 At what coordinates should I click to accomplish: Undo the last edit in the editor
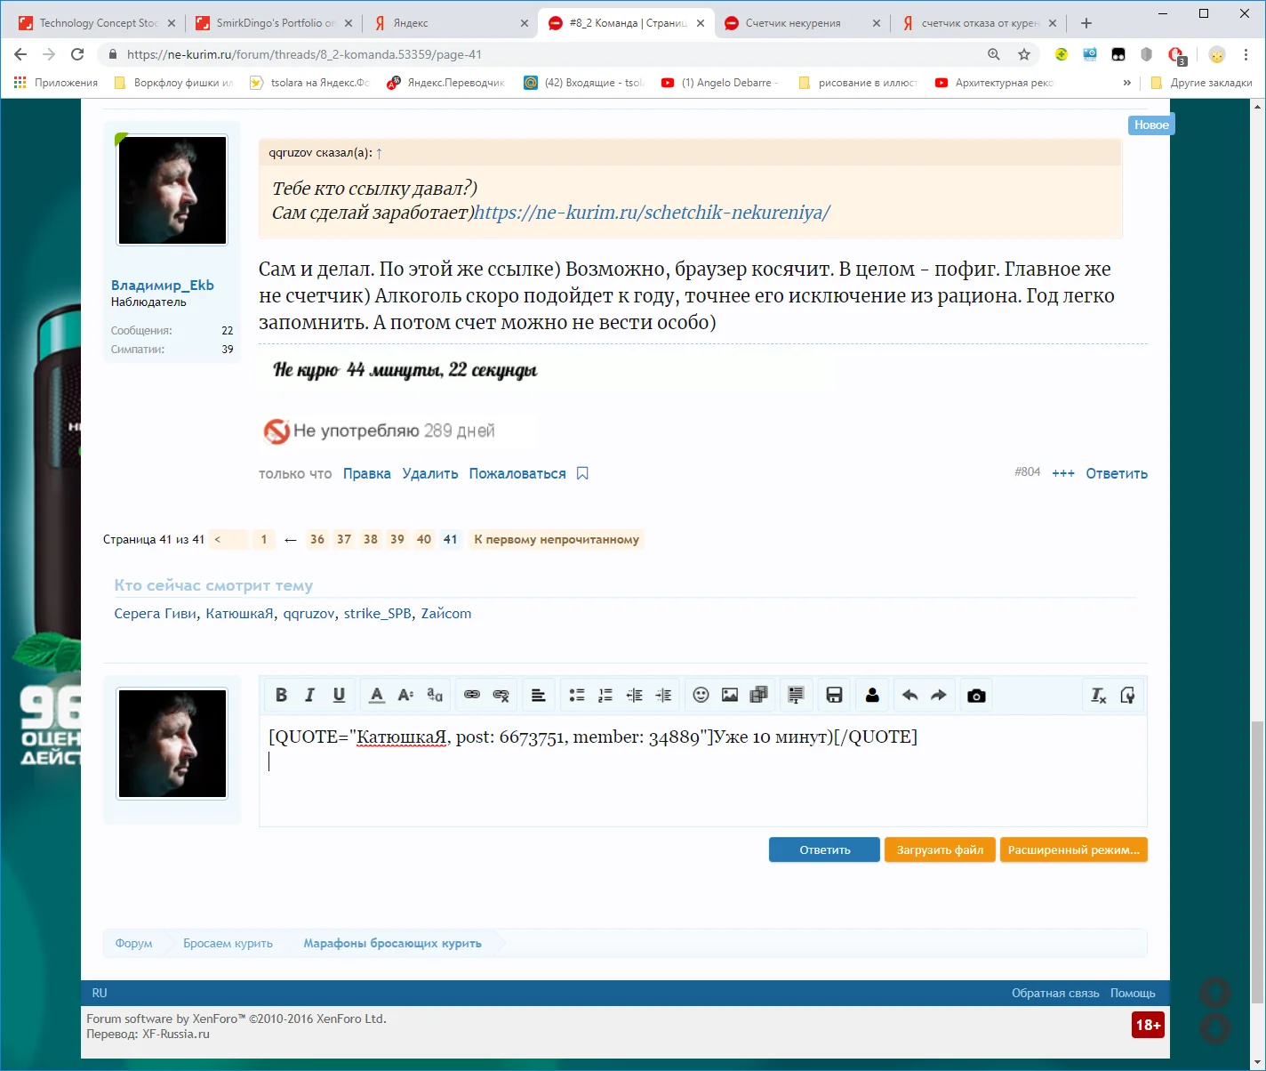pos(909,696)
